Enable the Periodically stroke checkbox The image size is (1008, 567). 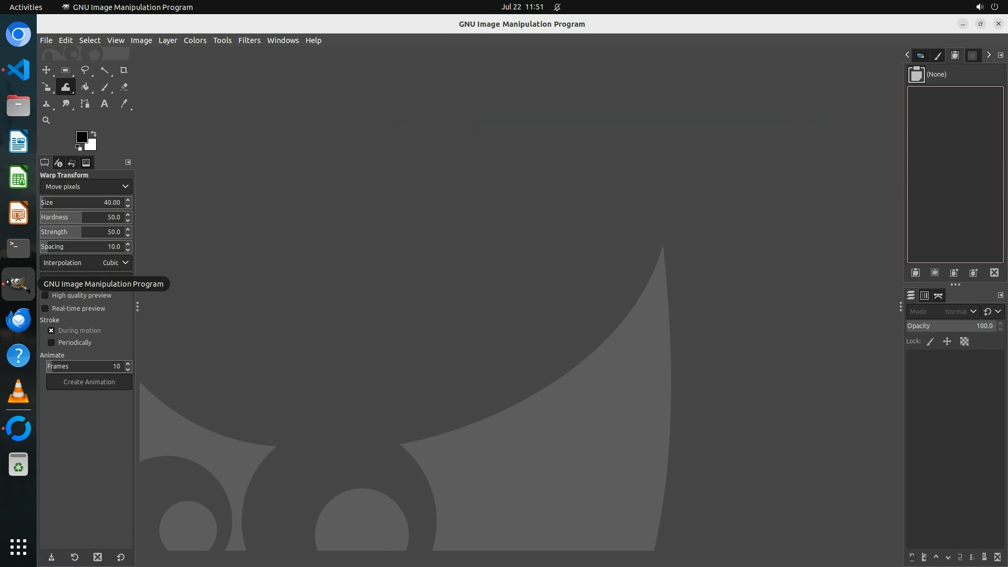(x=51, y=343)
